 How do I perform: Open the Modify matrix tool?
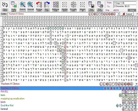click(x=14, y=4)
